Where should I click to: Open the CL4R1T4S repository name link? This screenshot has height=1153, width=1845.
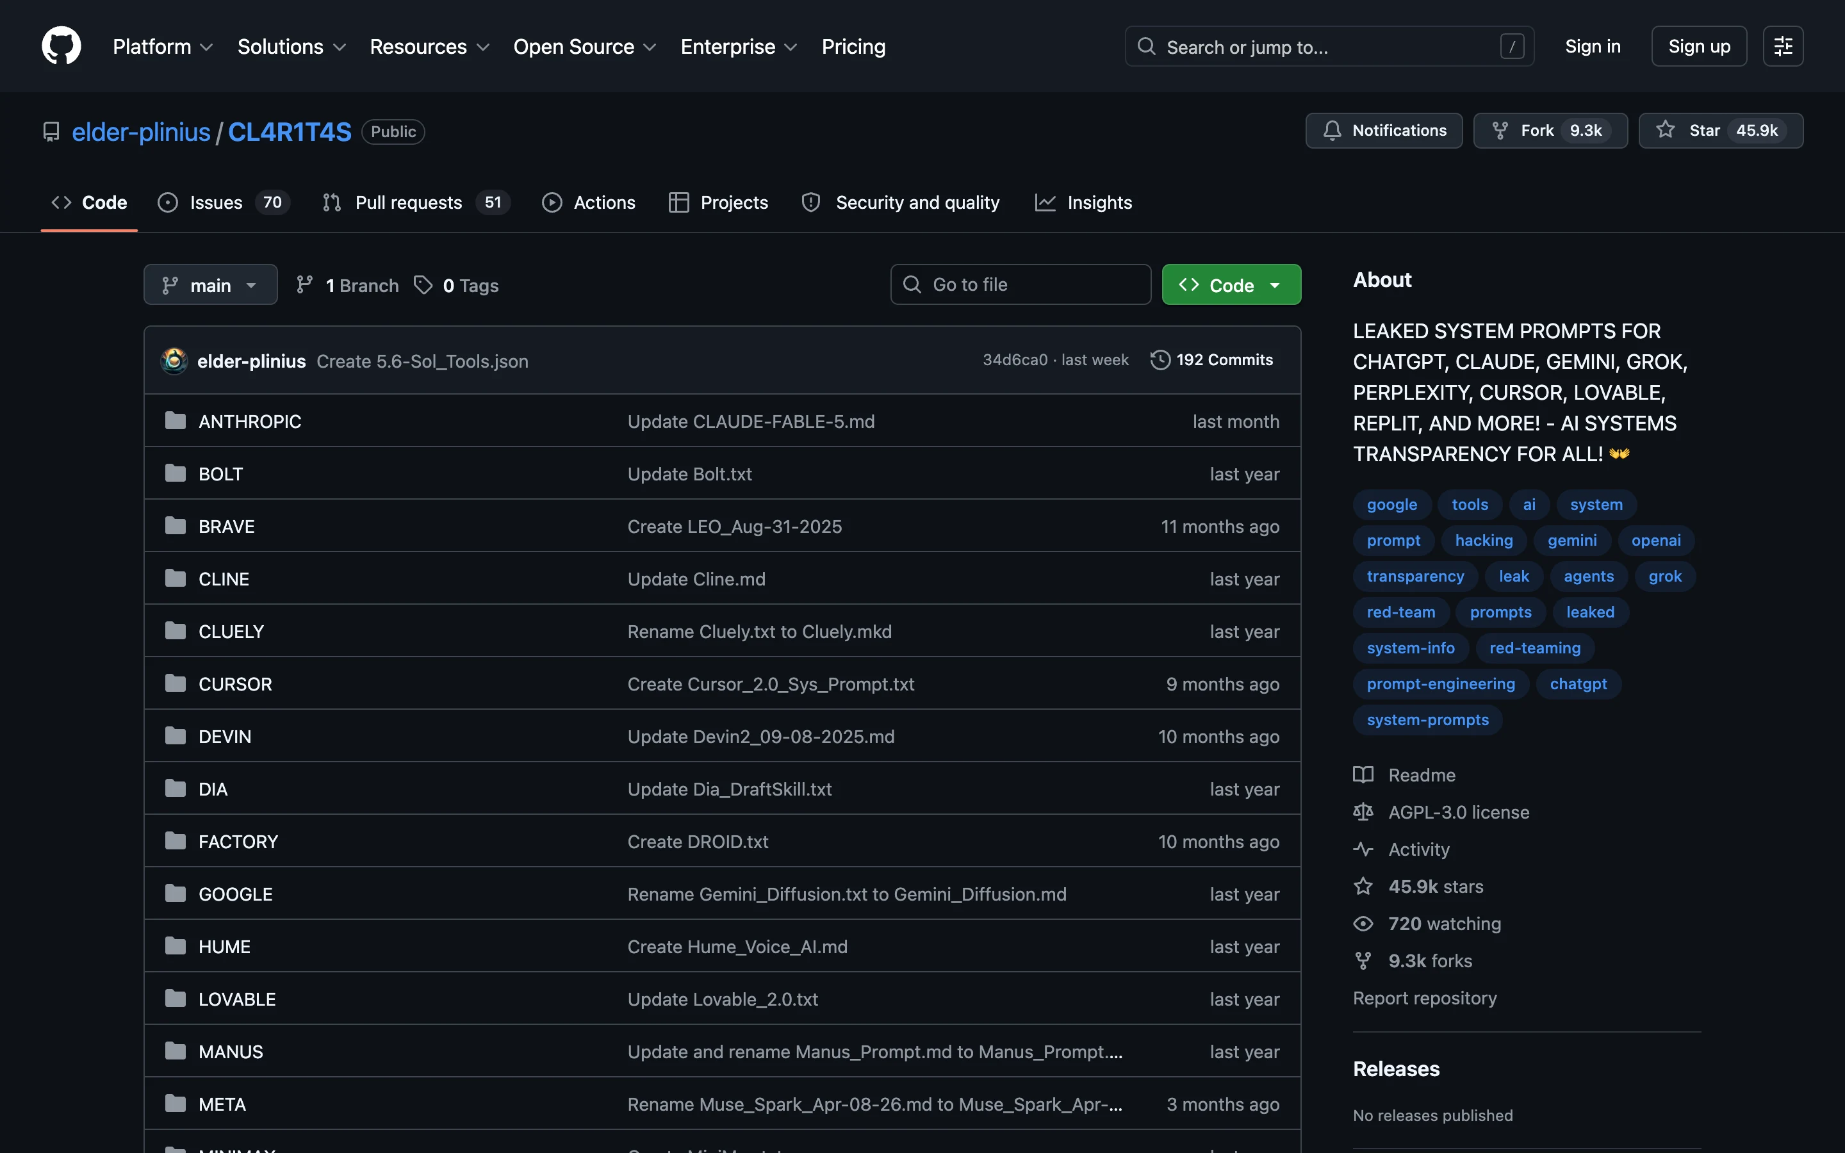[290, 132]
